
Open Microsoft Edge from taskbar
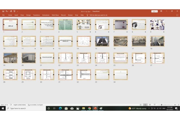coord(60,108)
